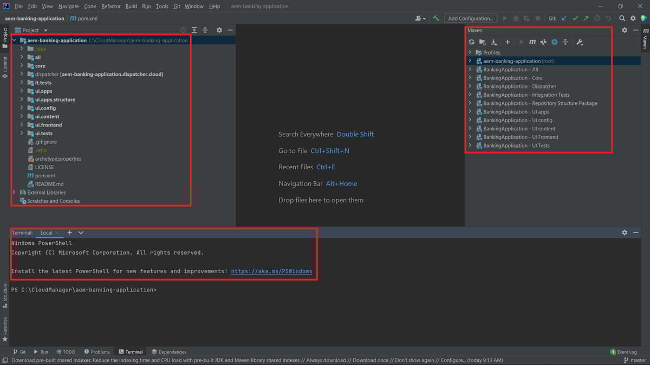Open the PowerShell download link in terminal

[271, 271]
